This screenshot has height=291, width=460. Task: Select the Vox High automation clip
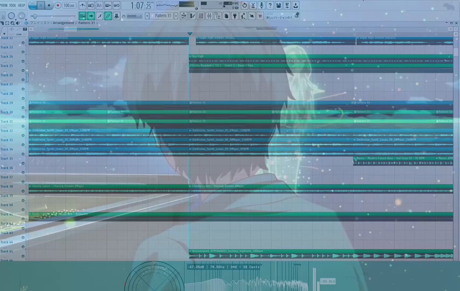coord(320,59)
